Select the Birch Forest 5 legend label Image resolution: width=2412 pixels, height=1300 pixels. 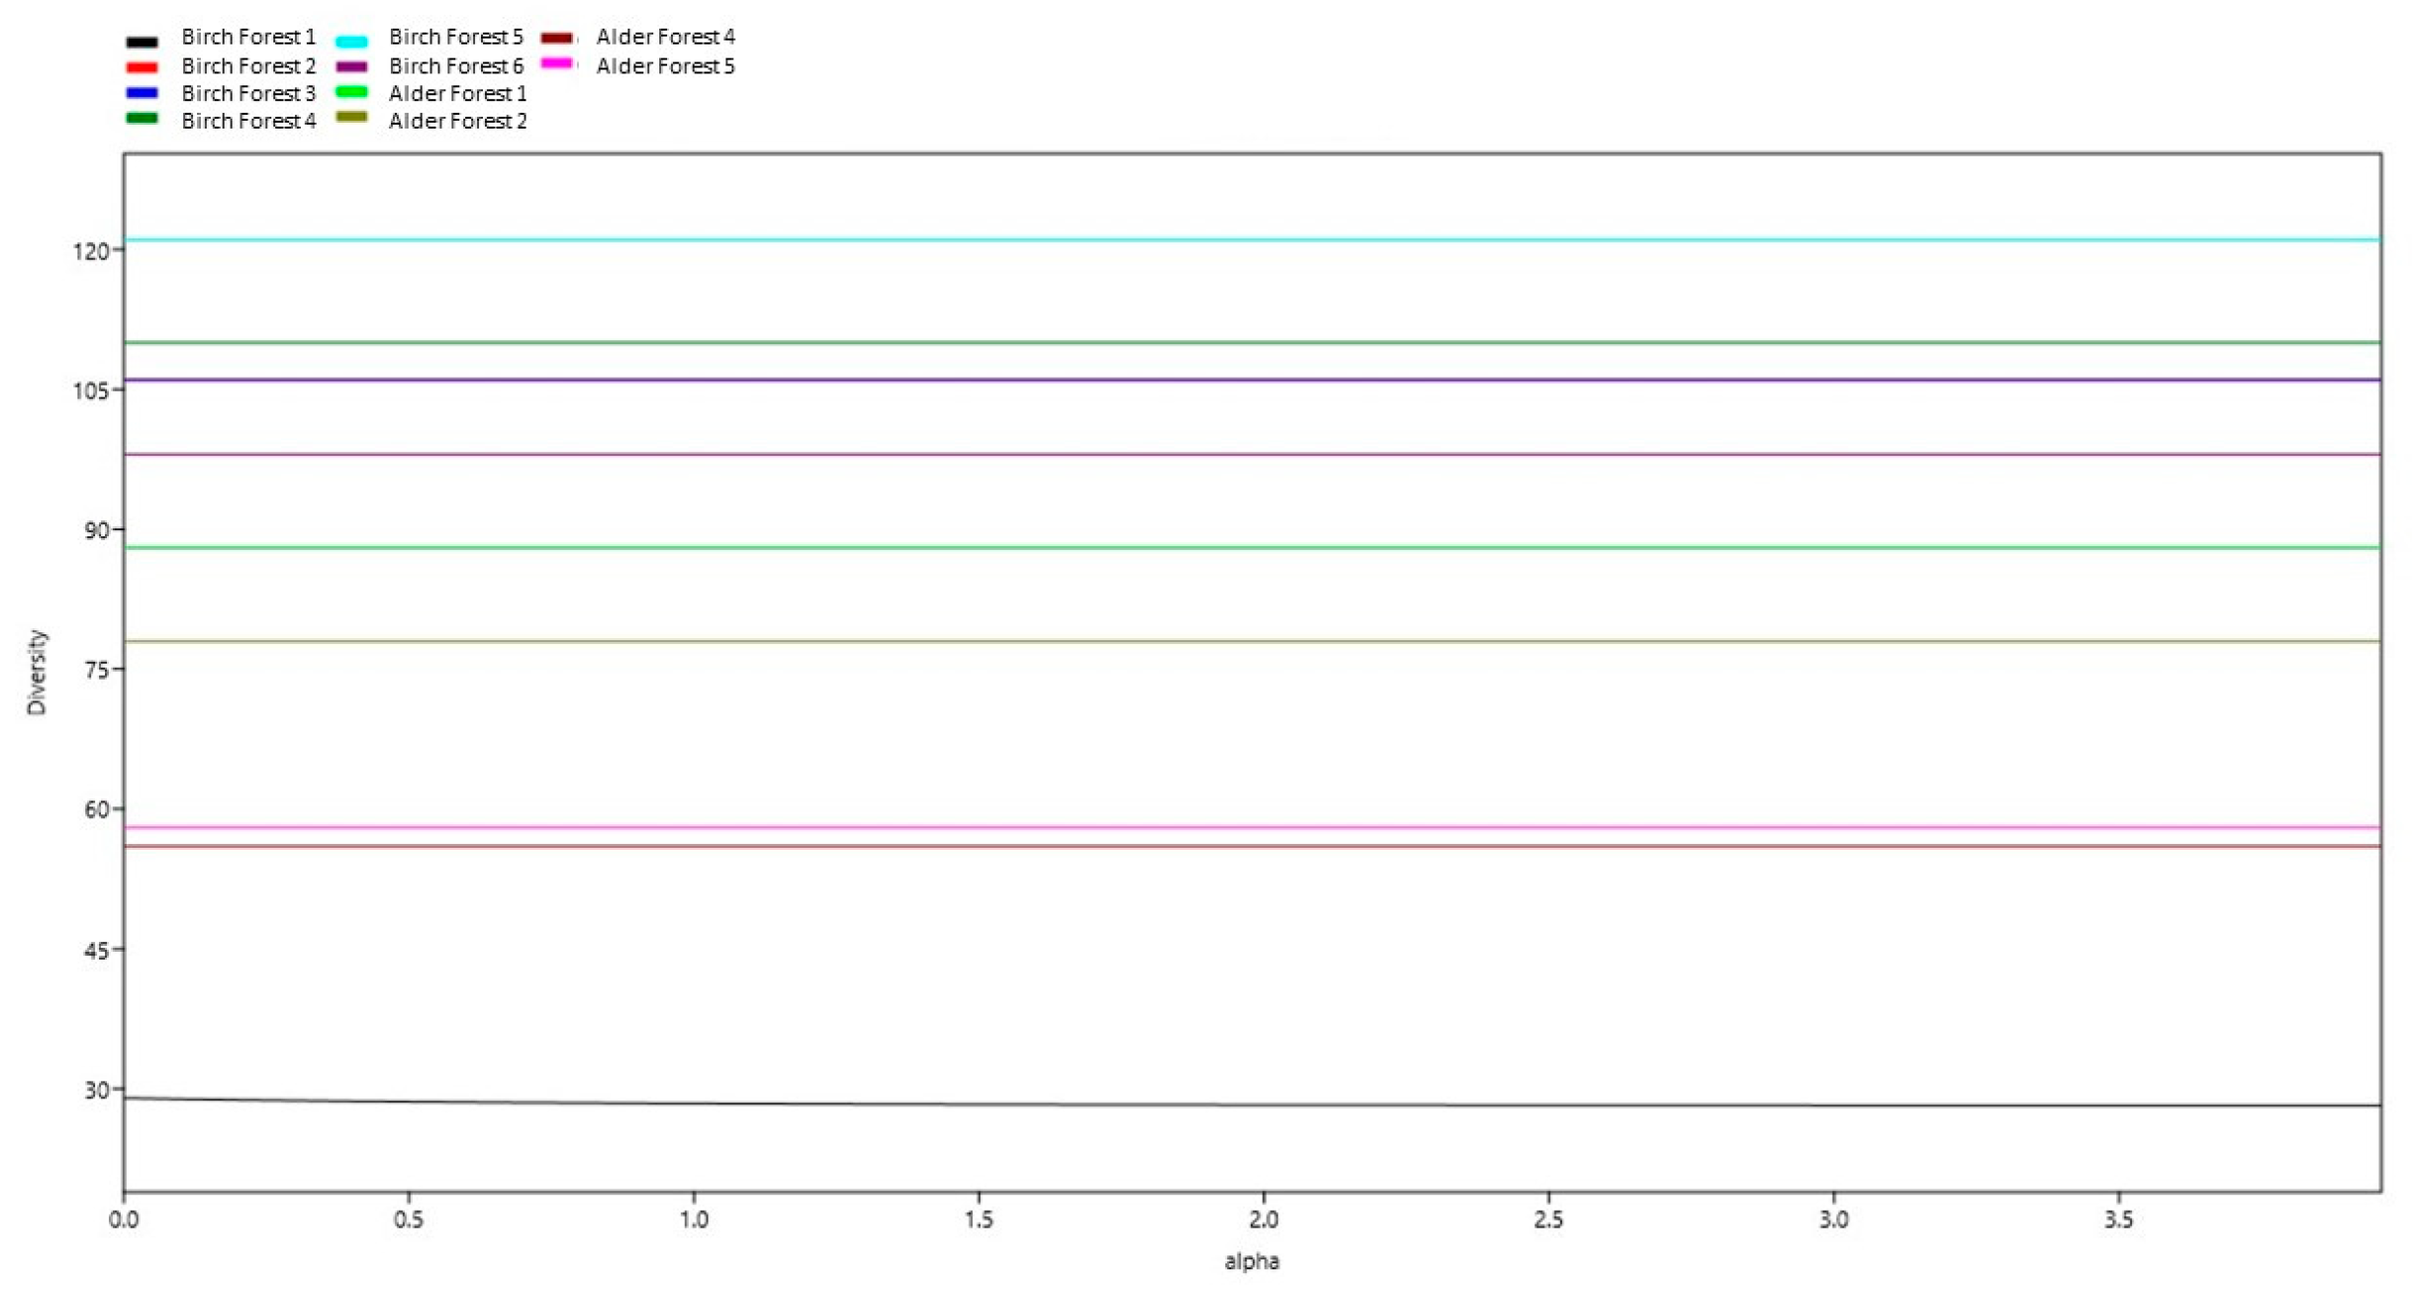point(455,38)
